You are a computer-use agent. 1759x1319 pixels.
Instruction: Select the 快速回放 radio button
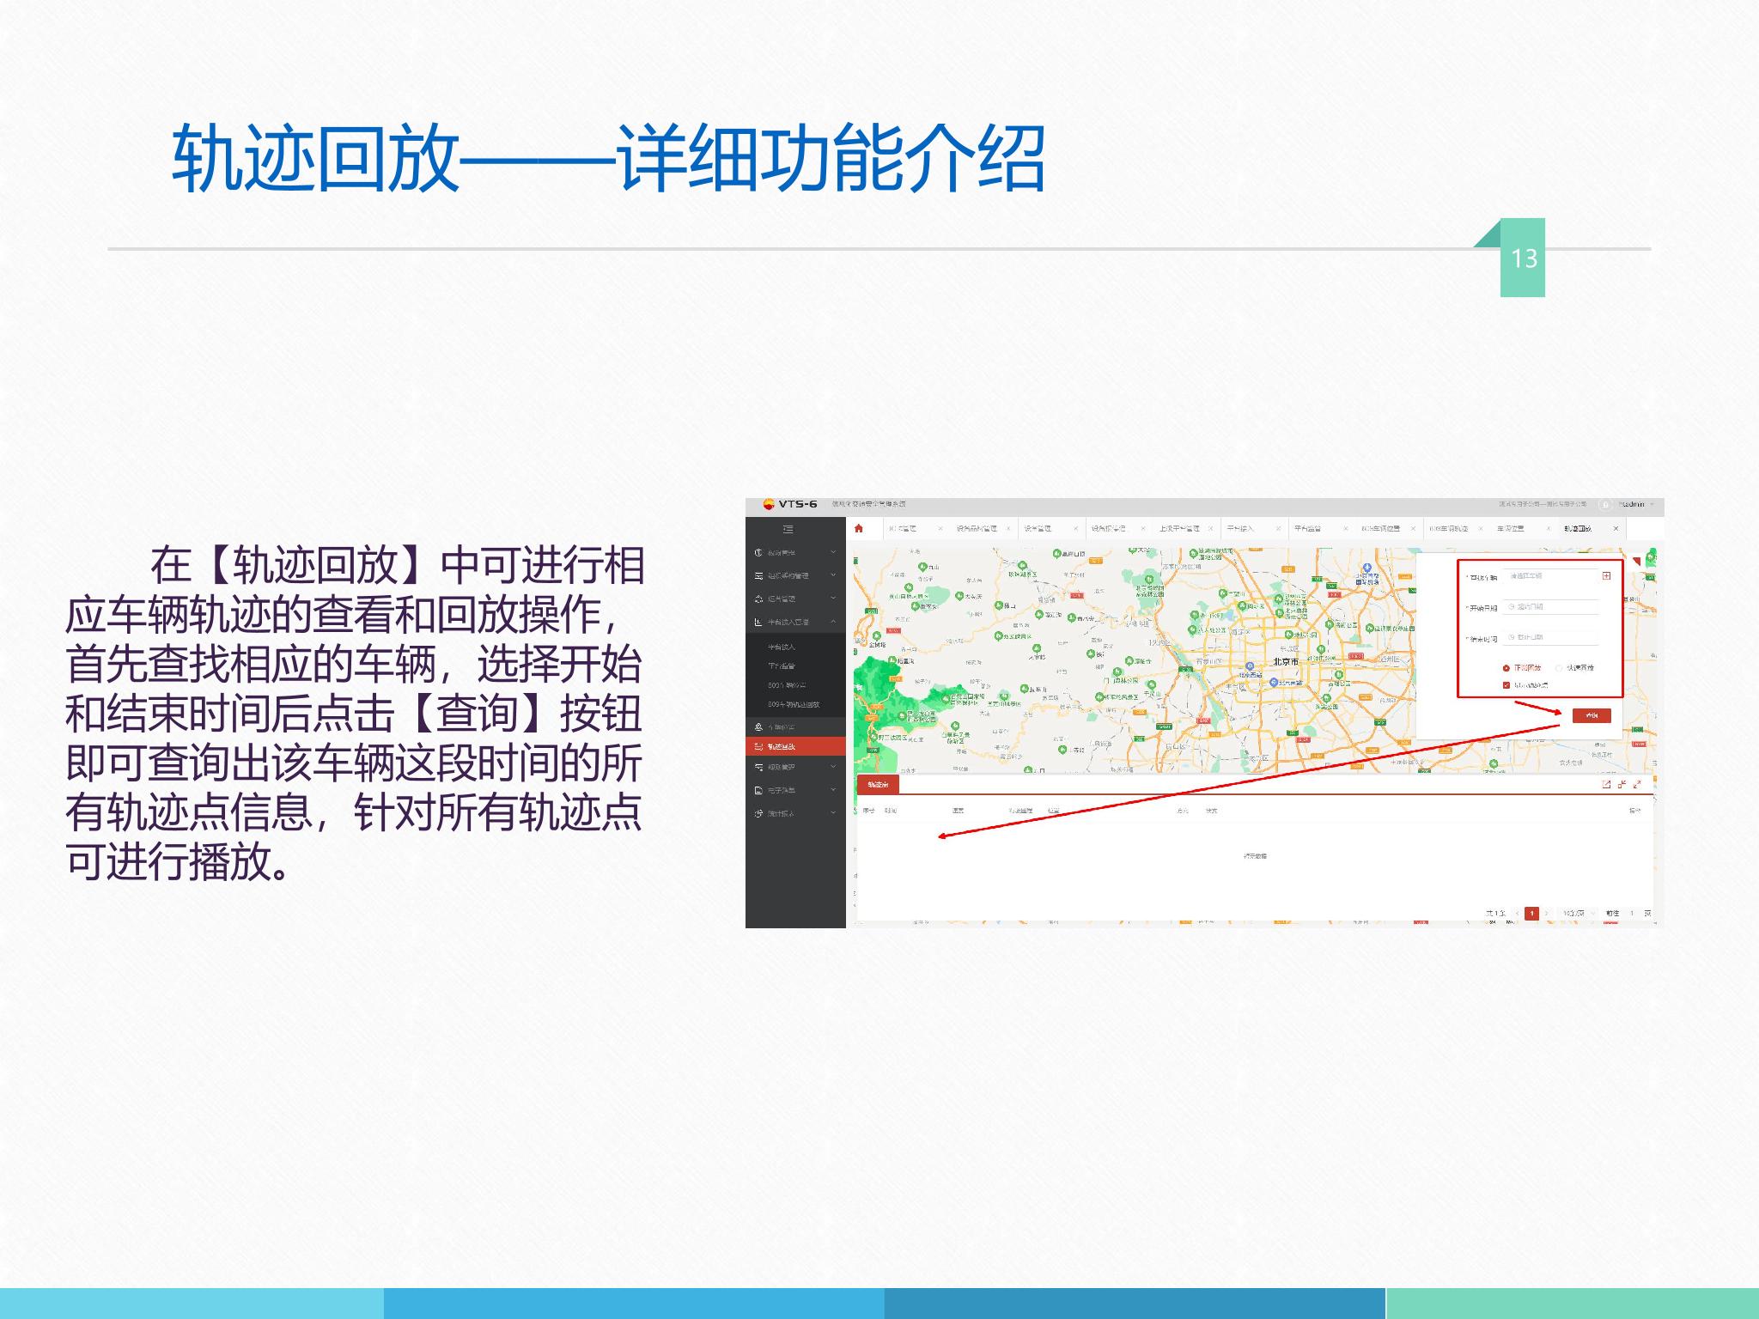[1559, 668]
